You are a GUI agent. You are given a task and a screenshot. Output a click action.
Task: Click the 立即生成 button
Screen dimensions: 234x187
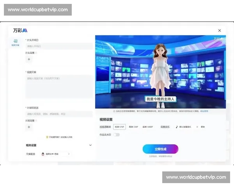point(160,149)
